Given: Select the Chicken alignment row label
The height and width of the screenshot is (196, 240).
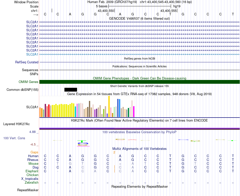Looking at the screenshot, I should 32,175.
